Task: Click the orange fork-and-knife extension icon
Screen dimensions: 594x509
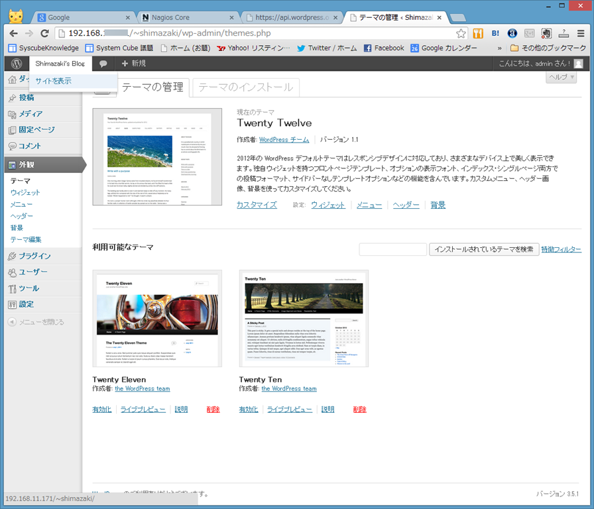Action: click(x=478, y=33)
